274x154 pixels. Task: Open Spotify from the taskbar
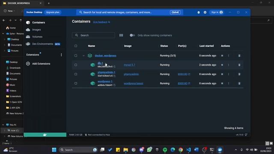tap(165, 150)
